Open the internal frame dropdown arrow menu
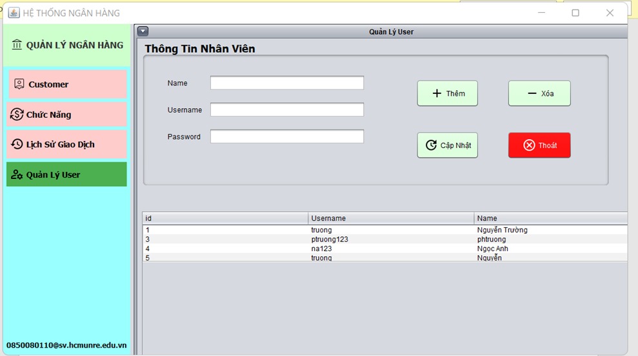The image size is (638, 356). click(x=143, y=32)
